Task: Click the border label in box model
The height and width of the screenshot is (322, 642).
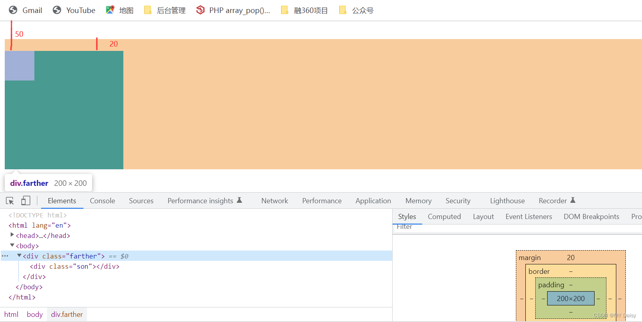Action: tap(539, 271)
